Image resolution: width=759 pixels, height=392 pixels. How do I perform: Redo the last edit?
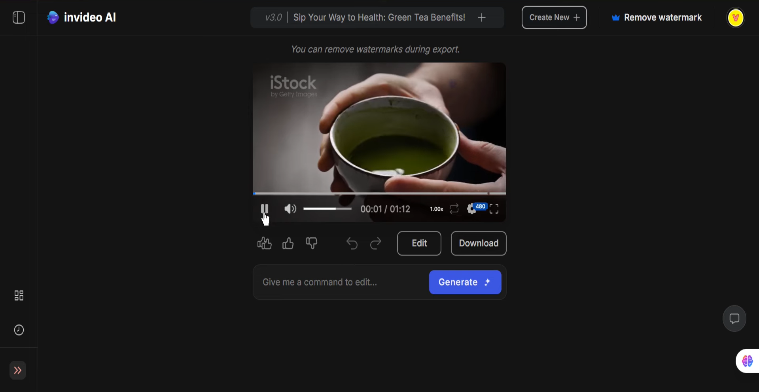tap(375, 243)
